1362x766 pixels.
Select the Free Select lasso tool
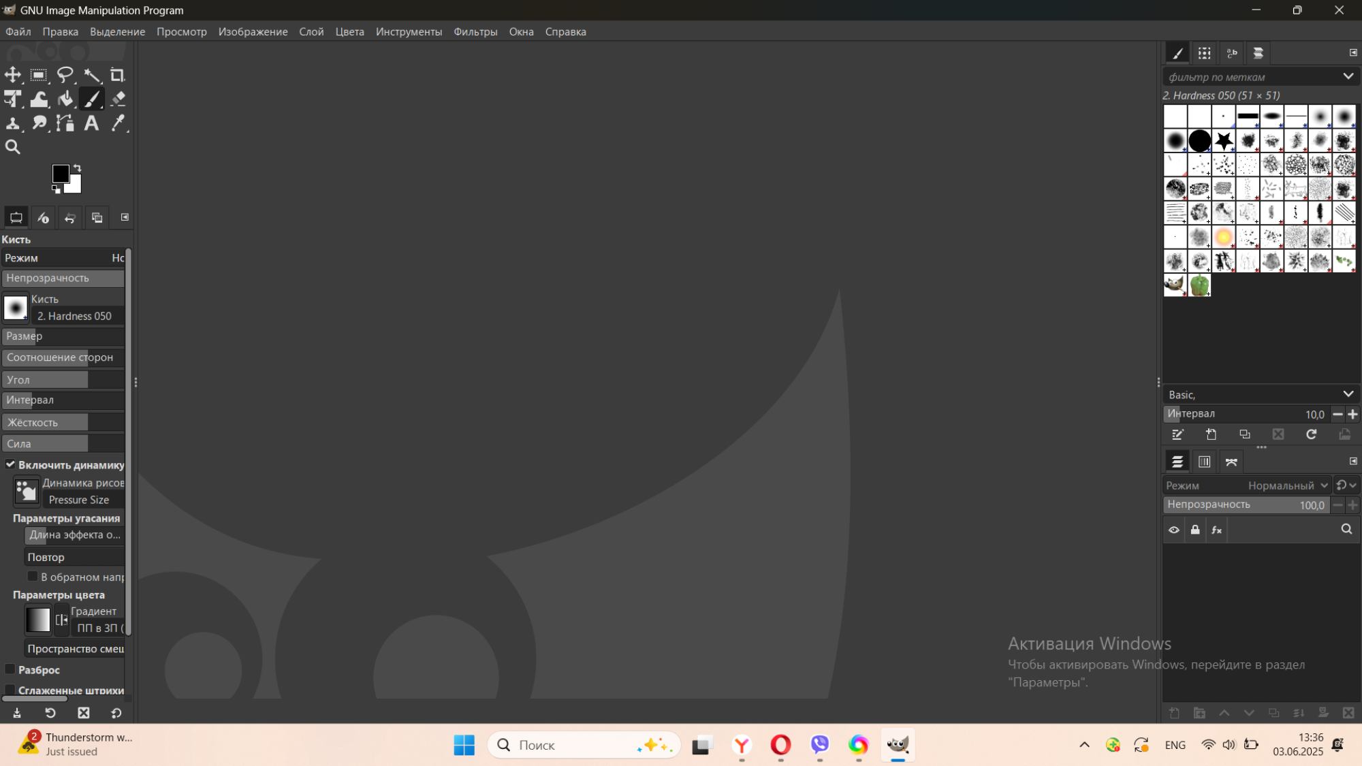tap(65, 75)
